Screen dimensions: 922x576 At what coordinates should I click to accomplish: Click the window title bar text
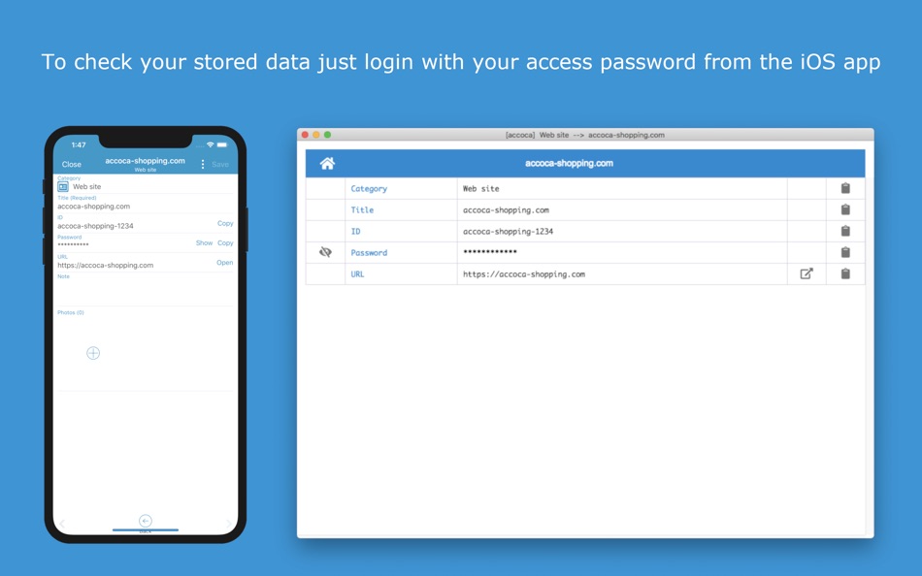pos(585,135)
